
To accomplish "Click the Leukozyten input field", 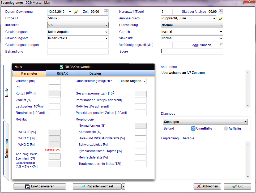I will [x=54, y=106].
